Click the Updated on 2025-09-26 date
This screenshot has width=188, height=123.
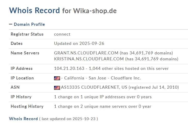click(x=79, y=43)
